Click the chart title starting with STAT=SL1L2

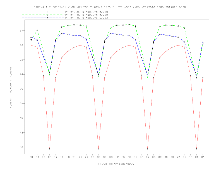[x=110, y=7]
